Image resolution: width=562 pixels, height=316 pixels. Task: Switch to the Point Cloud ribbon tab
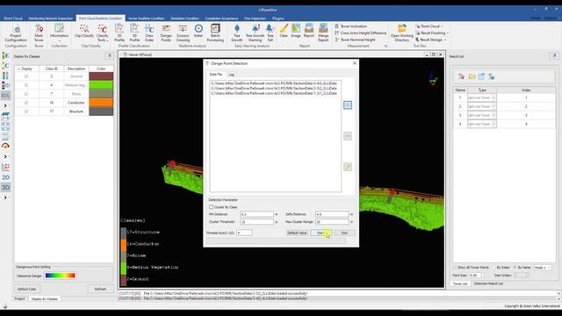click(x=13, y=18)
